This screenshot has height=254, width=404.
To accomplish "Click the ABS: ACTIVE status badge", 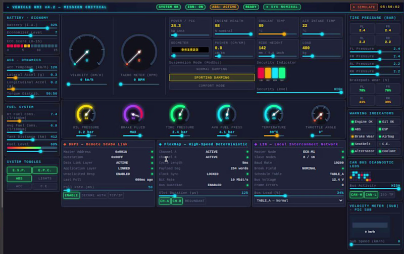I will click(224, 7).
